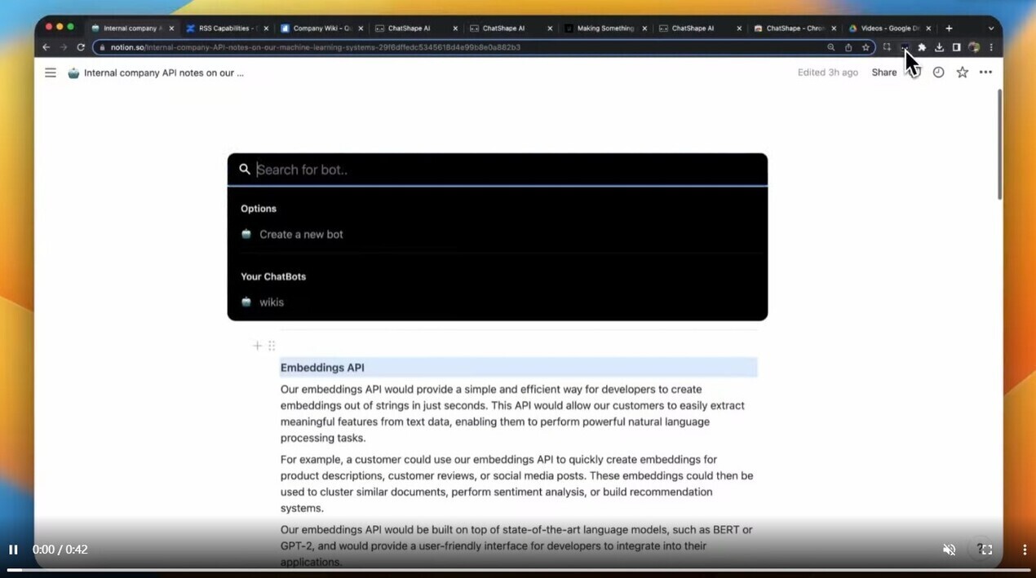Expand the browser tab search chevron
Viewport: 1036px width, 578px height.
[991, 29]
